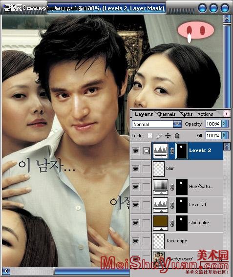Image resolution: width=233 pixels, height=277 pixels.
Task: Expand the Fill slider arrow
Action: 225,135
